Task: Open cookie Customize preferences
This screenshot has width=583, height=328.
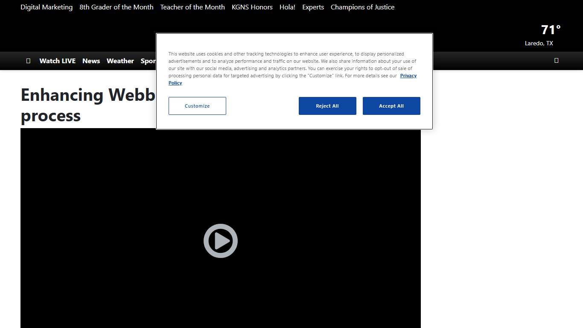Action: coord(197,106)
